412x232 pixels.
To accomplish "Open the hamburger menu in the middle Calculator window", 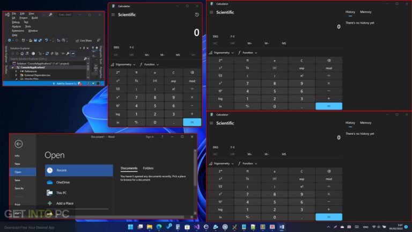I will pos(113,15).
